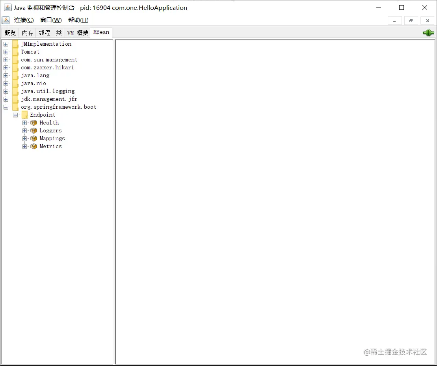Image resolution: width=437 pixels, height=366 pixels.
Task: Open the 窗口(W) menu
Action: (51, 20)
